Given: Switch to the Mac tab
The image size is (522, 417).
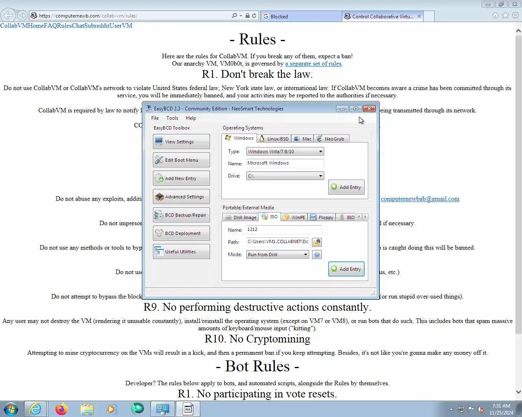Looking at the screenshot, I should point(302,139).
